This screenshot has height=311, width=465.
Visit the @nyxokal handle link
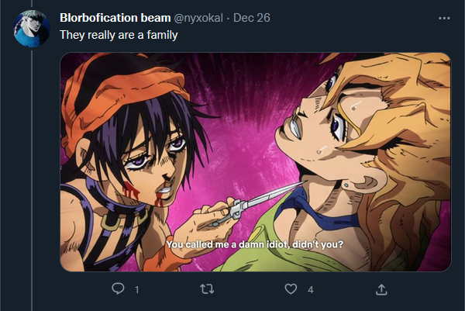198,18
